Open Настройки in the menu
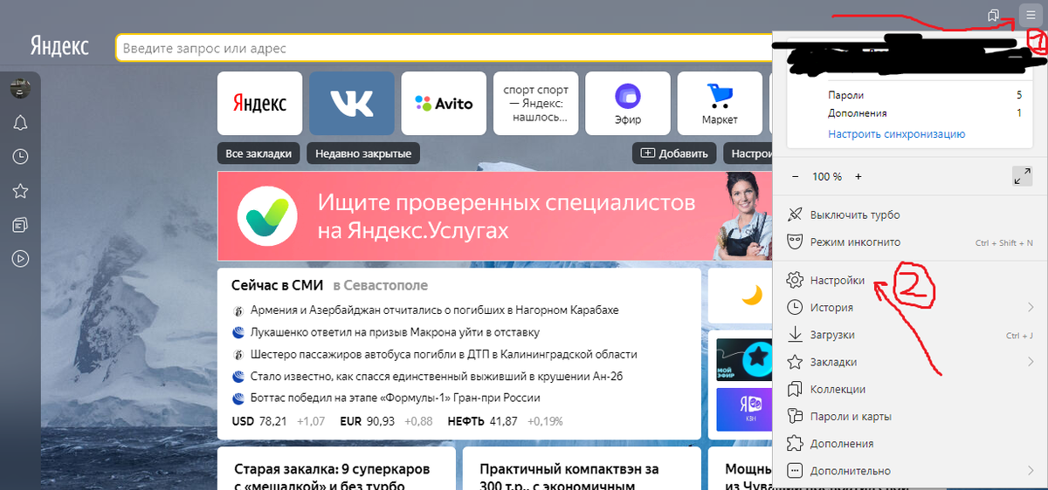The width and height of the screenshot is (1048, 490). tap(910, 281)
